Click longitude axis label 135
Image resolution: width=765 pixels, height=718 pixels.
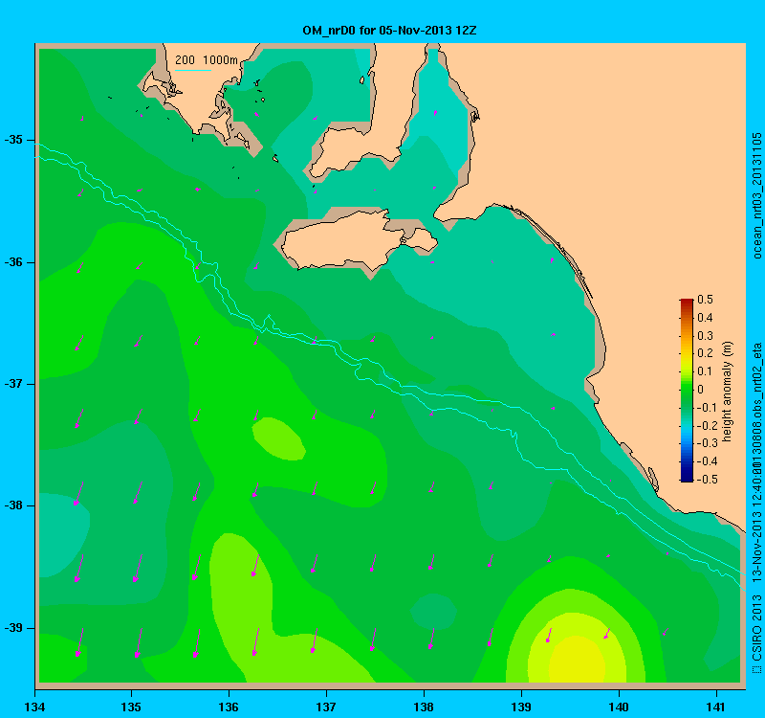pyautogui.click(x=131, y=707)
